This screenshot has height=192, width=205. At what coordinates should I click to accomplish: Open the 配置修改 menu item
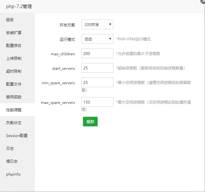[14, 45]
